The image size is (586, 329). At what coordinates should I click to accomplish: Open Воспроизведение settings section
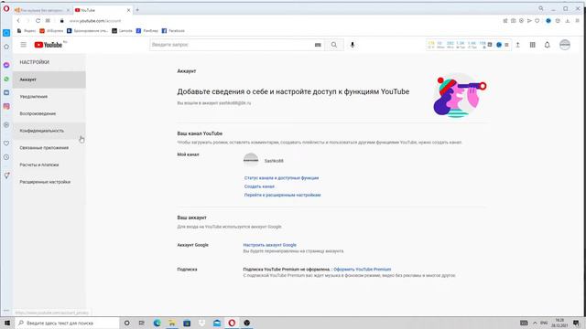click(x=49, y=113)
